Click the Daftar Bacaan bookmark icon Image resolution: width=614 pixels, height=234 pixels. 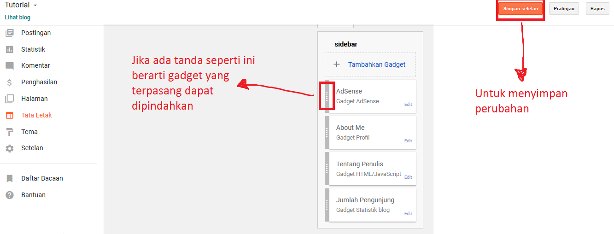tap(10, 178)
